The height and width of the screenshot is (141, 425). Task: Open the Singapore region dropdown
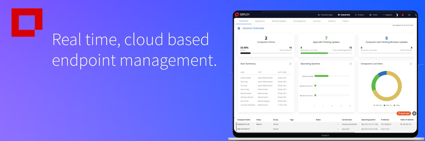point(388,15)
